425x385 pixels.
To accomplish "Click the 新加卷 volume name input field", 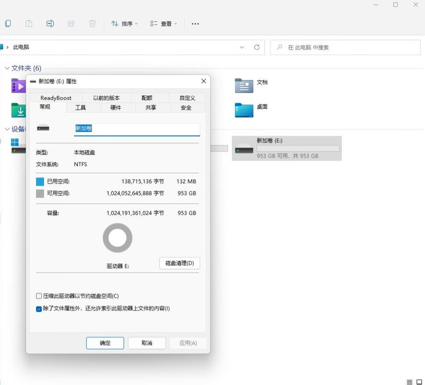I will click(136, 129).
